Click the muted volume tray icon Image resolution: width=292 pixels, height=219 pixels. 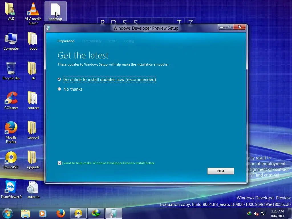[x=256, y=213]
